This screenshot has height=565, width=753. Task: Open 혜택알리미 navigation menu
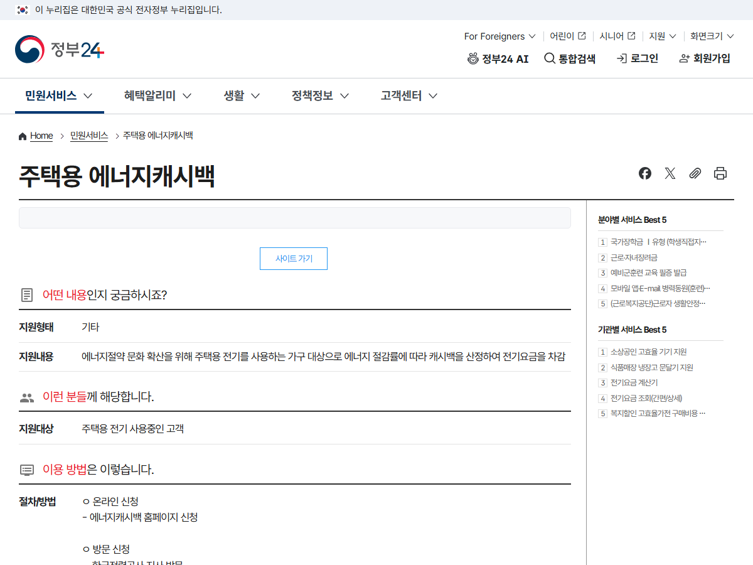158,95
